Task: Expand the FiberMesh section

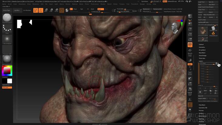Action: 202,105
